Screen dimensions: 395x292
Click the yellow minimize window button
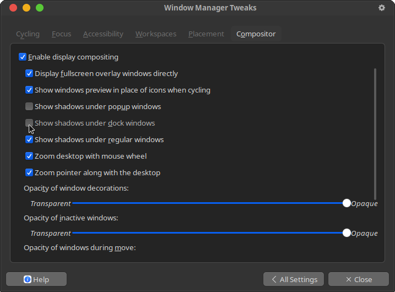point(26,8)
